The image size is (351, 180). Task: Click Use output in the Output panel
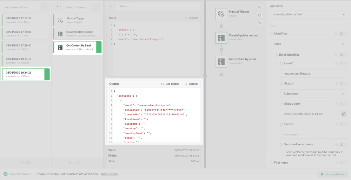coord(170,84)
